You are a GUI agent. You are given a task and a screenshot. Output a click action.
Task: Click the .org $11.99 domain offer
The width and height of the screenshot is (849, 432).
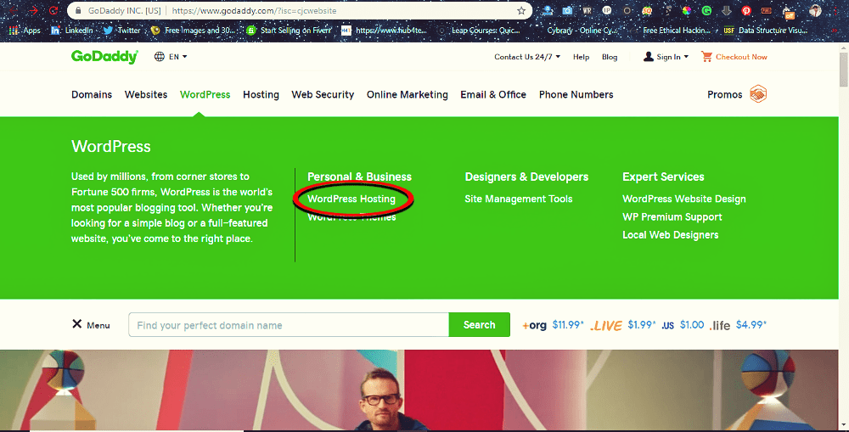(553, 325)
